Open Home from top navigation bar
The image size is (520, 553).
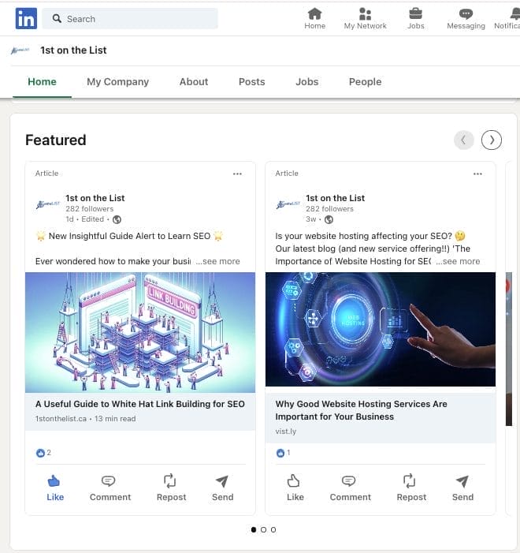pyautogui.click(x=314, y=19)
